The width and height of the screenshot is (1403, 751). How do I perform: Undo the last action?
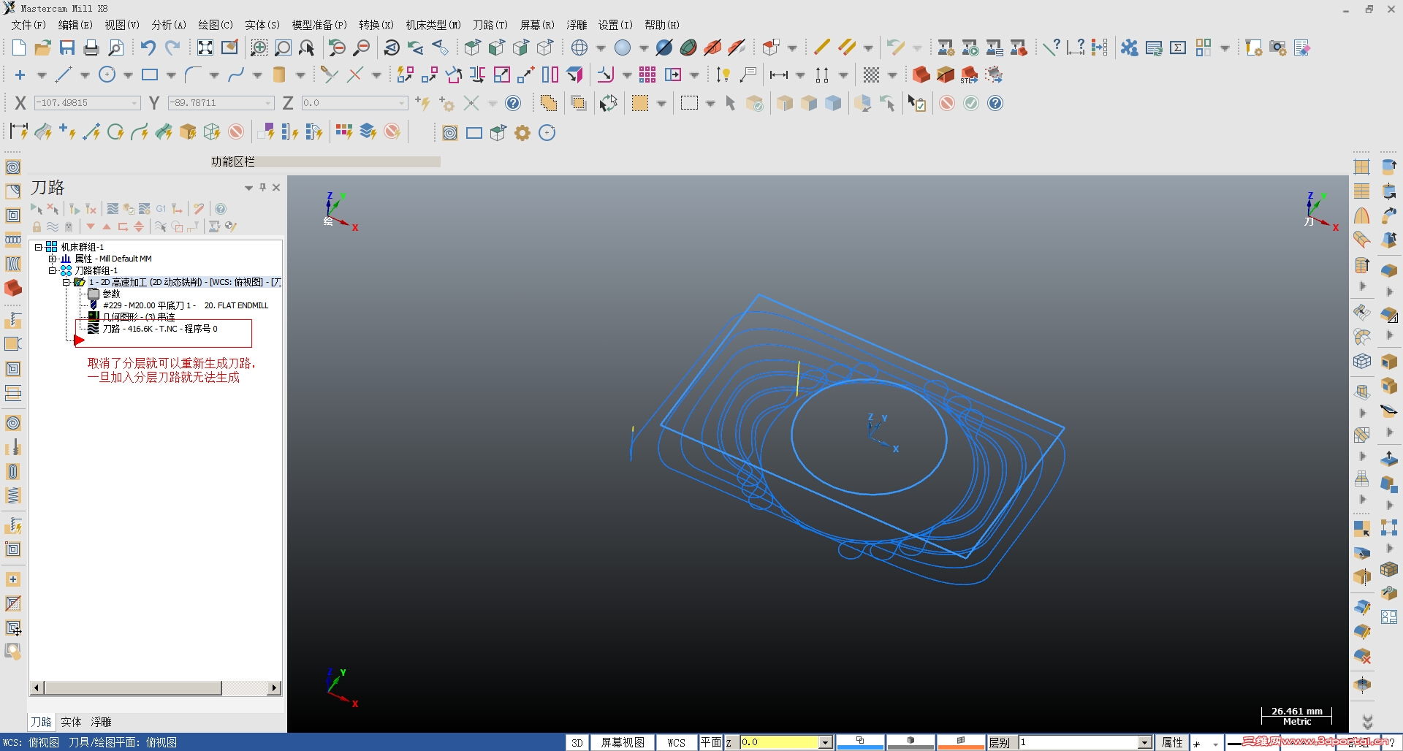[148, 48]
